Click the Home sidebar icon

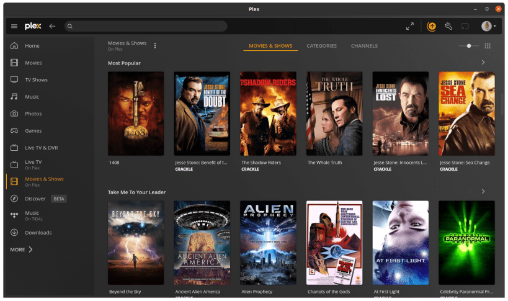pyautogui.click(x=14, y=46)
